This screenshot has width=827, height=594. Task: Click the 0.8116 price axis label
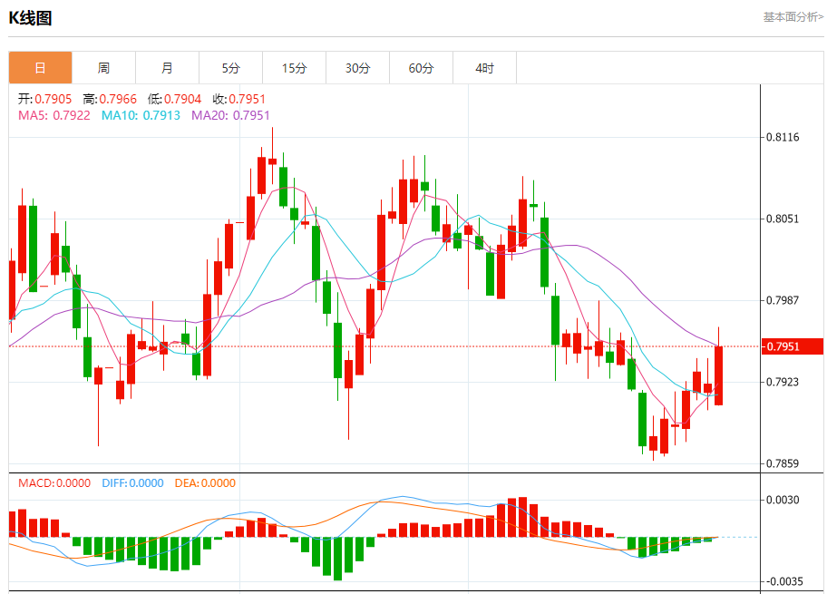click(x=783, y=138)
